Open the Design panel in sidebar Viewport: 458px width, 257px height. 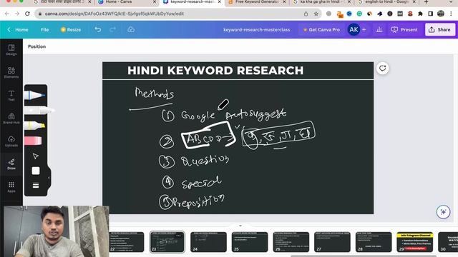point(11,49)
